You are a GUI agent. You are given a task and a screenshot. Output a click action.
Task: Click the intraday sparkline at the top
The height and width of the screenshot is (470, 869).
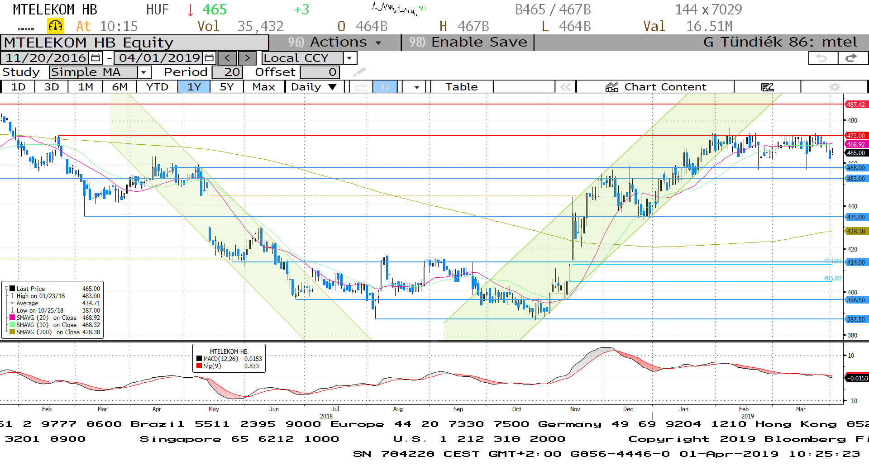pyautogui.click(x=398, y=9)
